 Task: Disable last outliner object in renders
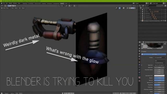165,21
